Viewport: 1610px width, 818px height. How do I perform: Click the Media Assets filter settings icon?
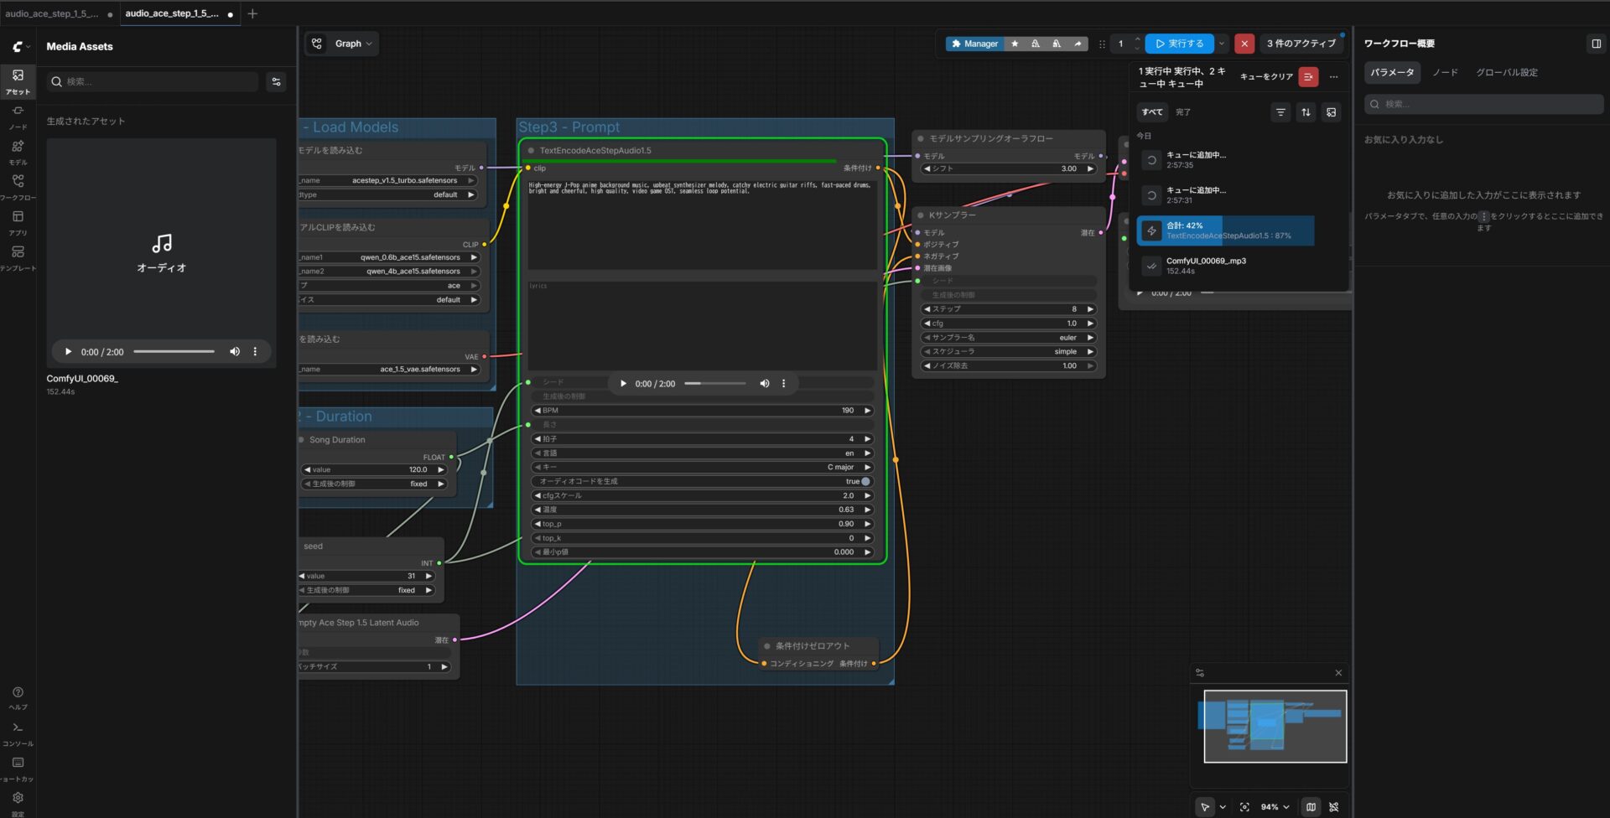276,81
